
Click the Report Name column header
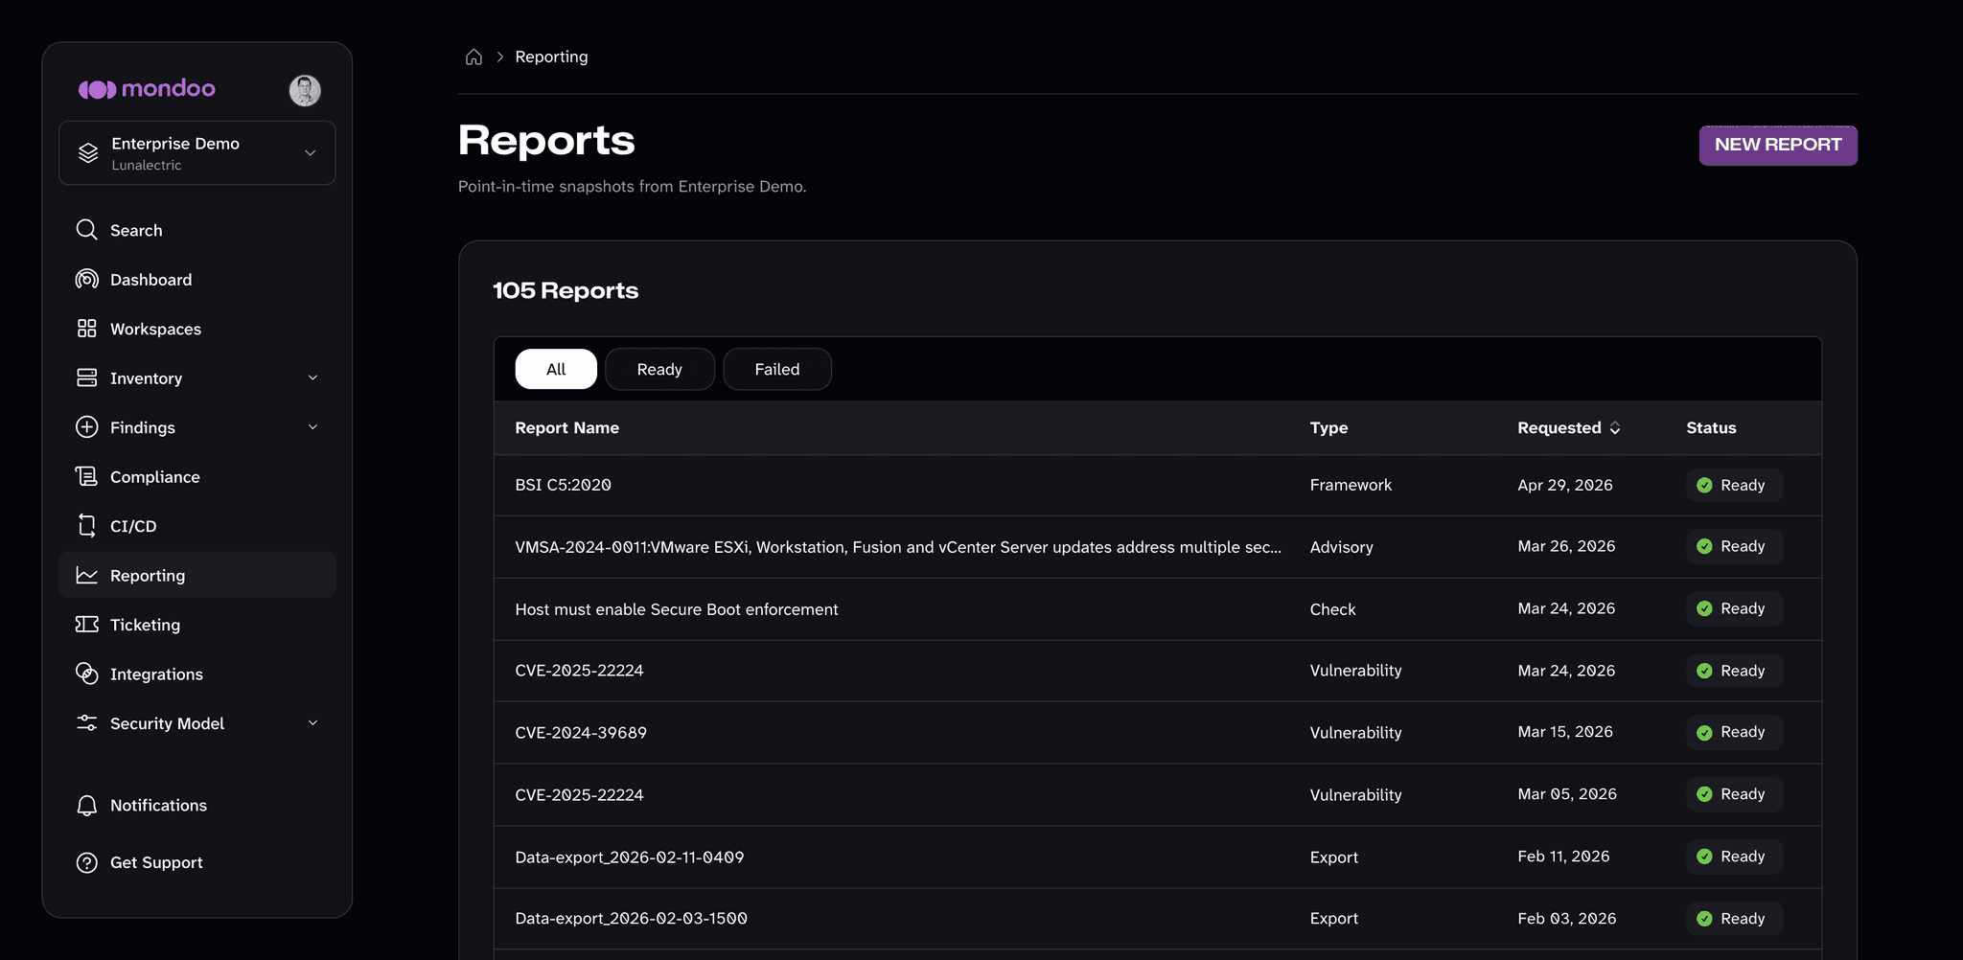(x=567, y=427)
